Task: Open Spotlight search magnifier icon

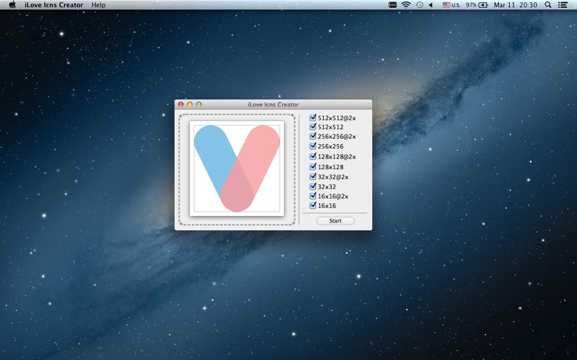Action: [x=548, y=5]
